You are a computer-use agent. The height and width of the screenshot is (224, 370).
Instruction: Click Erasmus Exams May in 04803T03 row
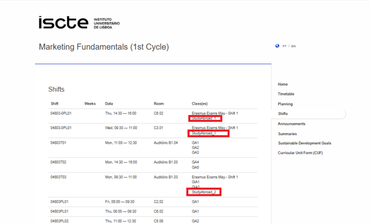[215, 177]
